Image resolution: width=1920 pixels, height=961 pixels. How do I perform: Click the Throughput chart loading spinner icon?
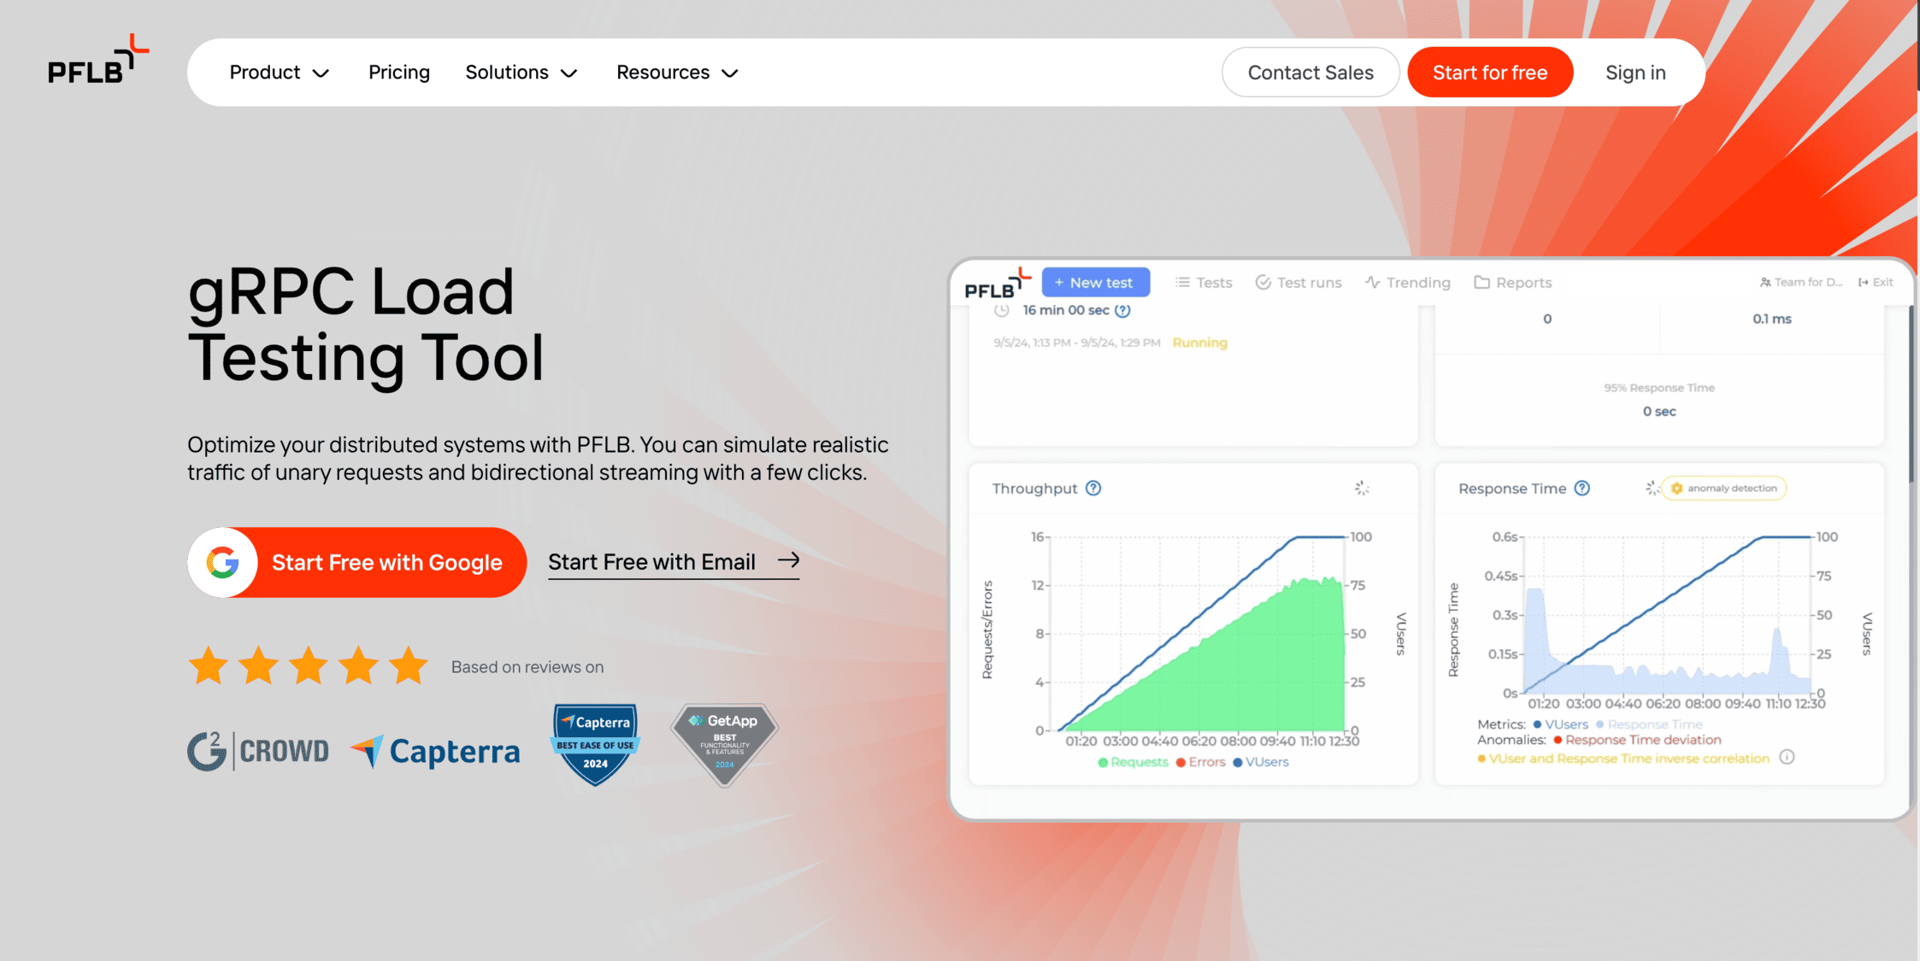click(1362, 488)
